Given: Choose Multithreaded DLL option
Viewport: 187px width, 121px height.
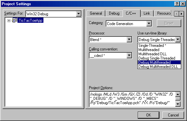Looking at the screenshot, I should coord(159,54).
